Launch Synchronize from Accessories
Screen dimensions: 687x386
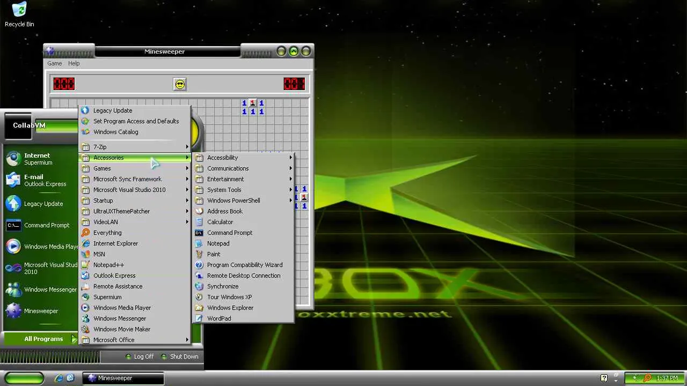click(x=244, y=286)
